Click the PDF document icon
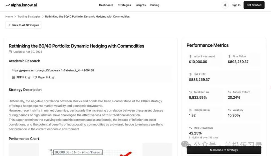This screenshot has height=156, width=271. pyautogui.click(x=13, y=77)
